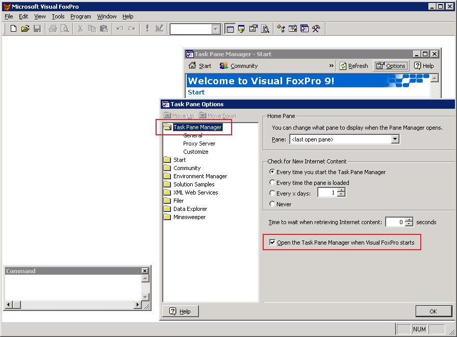Open an existing file via the Open folder icon

[x=24, y=29]
